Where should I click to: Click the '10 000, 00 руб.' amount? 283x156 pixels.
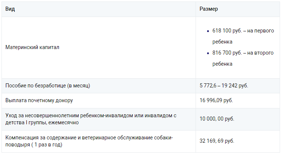217,119
